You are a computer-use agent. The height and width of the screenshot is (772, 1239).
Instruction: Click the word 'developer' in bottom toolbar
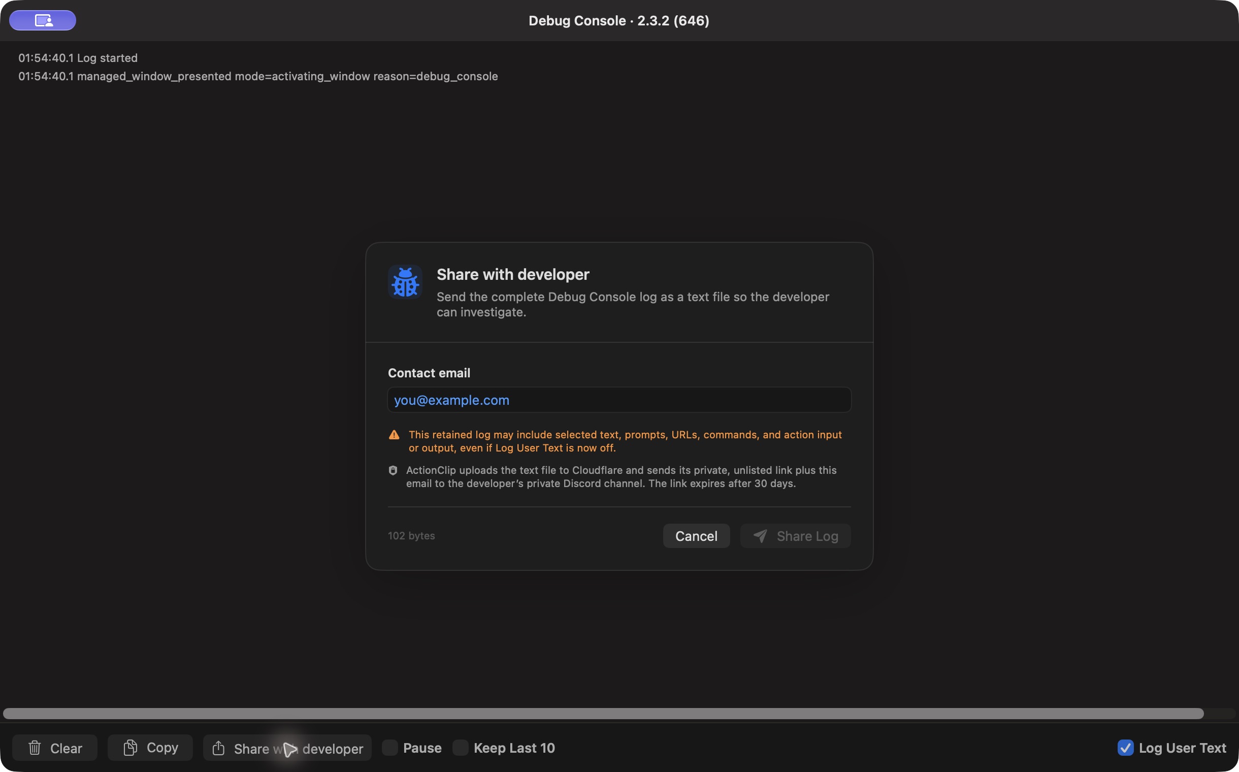[332, 749]
